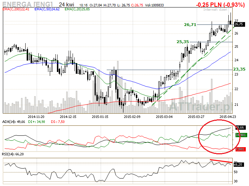This screenshot has width=249, height=186.
Task: Click the DI- value tag 7,501
Action: coord(240,149)
